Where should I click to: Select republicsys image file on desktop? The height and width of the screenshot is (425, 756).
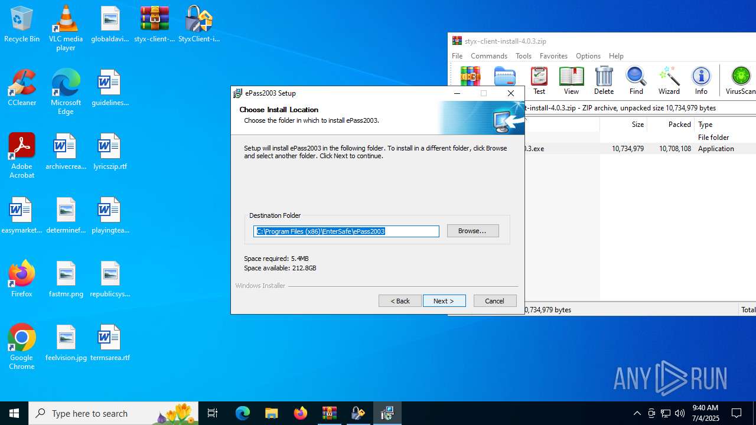click(x=110, y=279)
